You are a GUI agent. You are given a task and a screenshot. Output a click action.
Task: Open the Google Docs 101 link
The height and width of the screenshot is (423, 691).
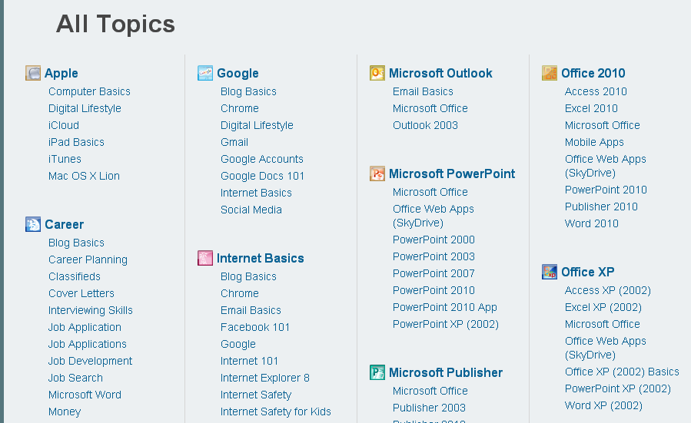(262, 176)
